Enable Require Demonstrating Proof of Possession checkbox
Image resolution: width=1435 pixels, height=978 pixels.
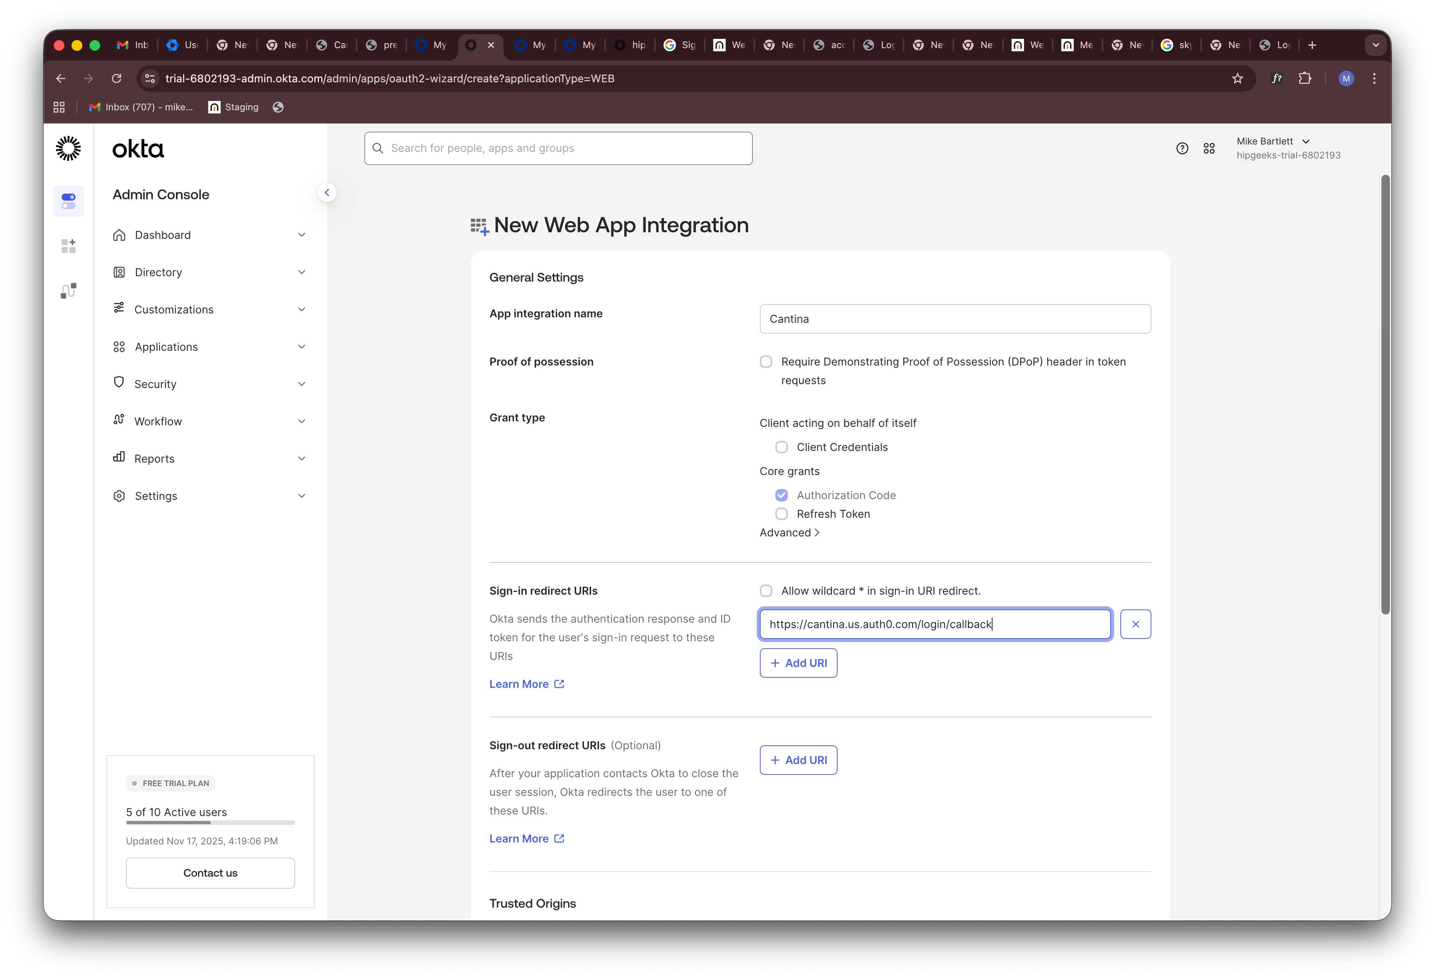click(766, 361)
